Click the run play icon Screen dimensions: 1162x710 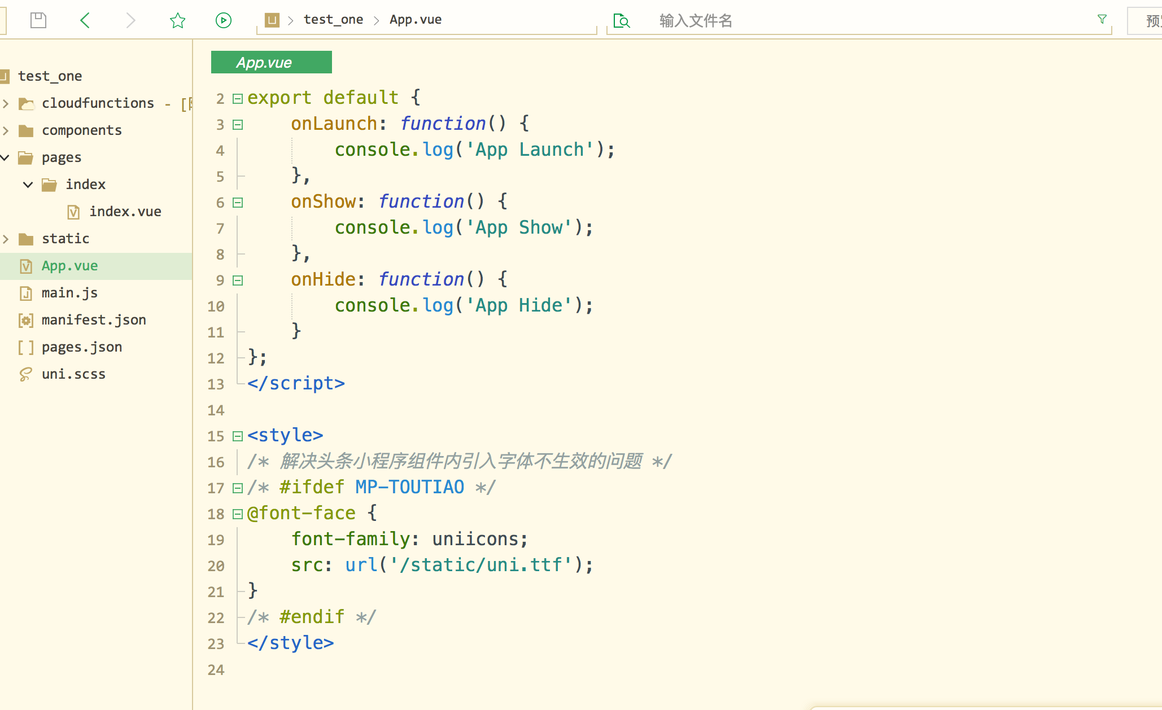224,20
